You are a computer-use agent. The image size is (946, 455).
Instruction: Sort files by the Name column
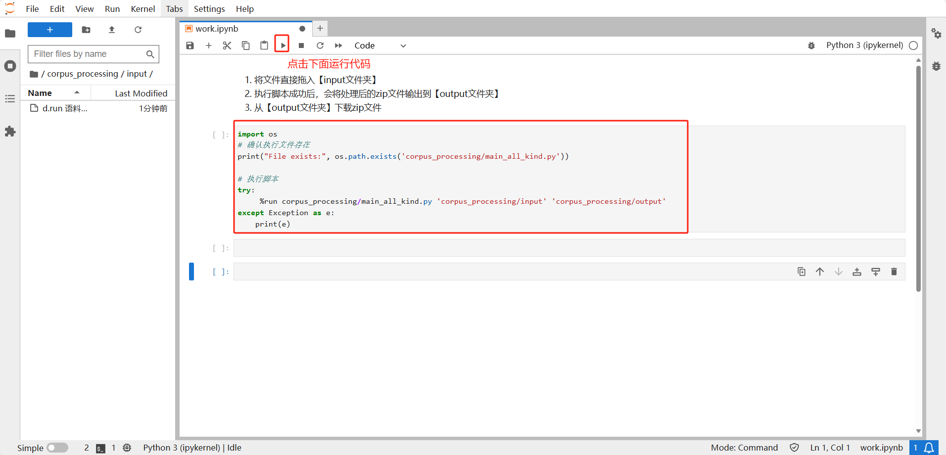coord(40,93)
